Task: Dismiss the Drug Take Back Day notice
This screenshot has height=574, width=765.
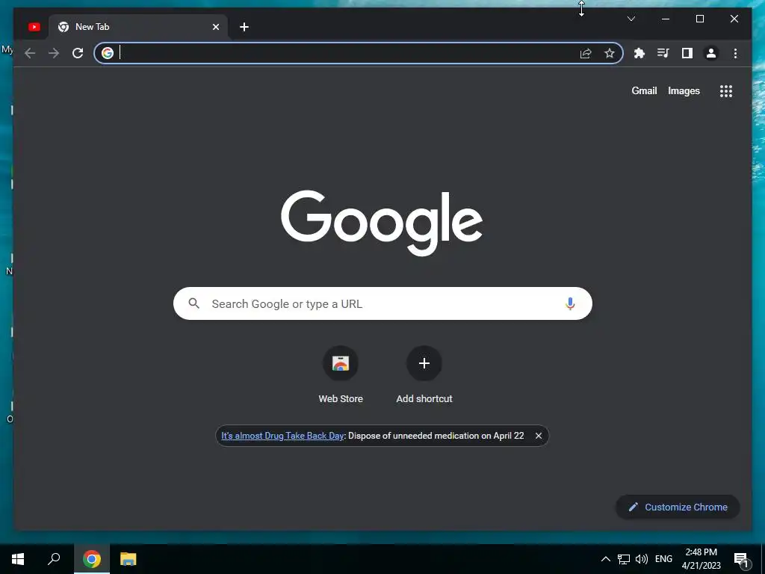Action: [538, 436]
